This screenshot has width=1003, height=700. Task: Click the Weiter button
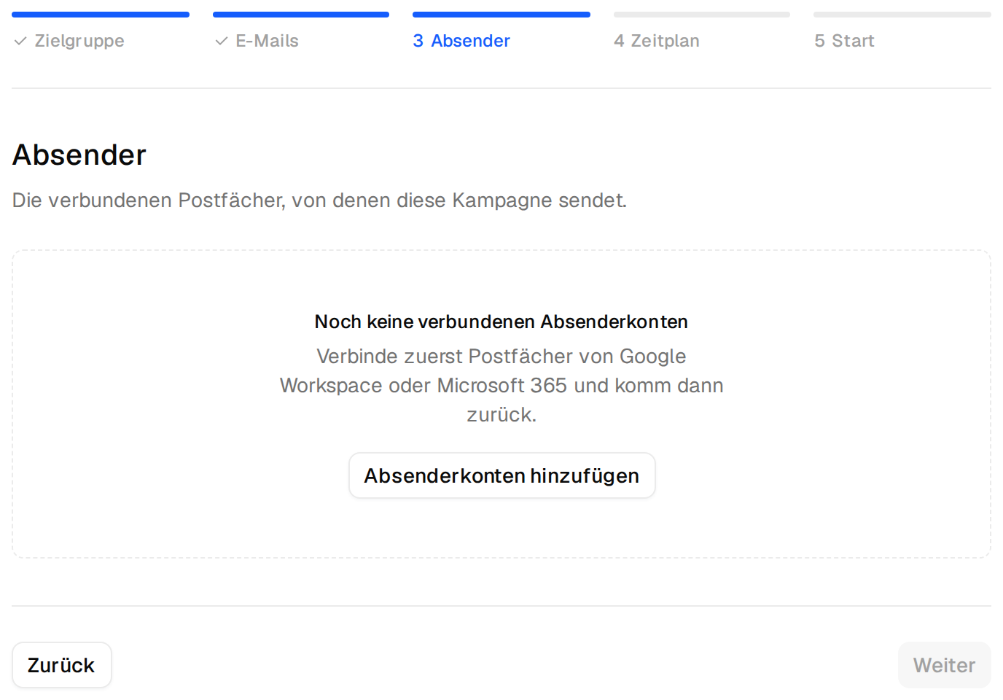point(944,665)
